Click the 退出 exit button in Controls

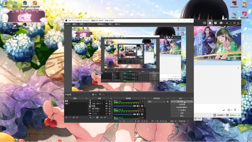[182, 116]
